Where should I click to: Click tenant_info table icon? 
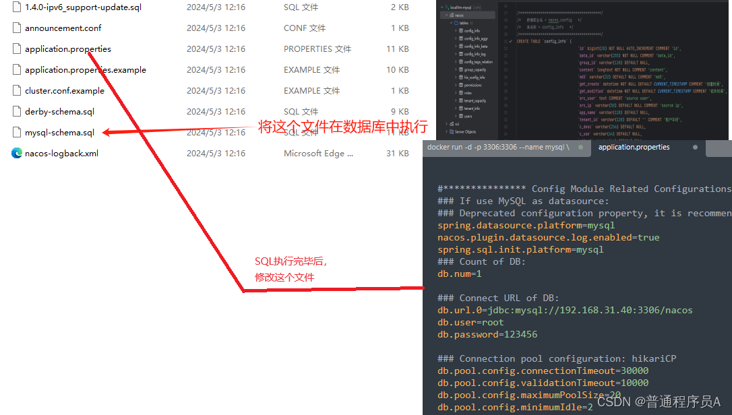pyautogui.click(x=461, y=108)
